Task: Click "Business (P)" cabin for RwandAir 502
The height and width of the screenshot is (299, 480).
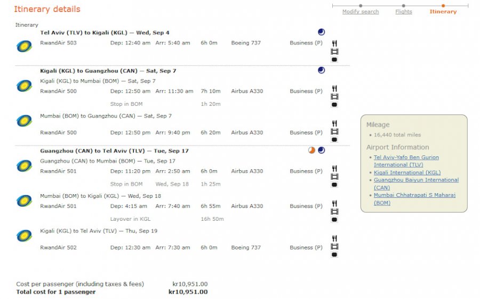Action: [306, 247]
